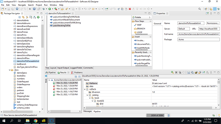Click the Permissions... button
This screenshot has height=124, width=221.
coord(213,23)
